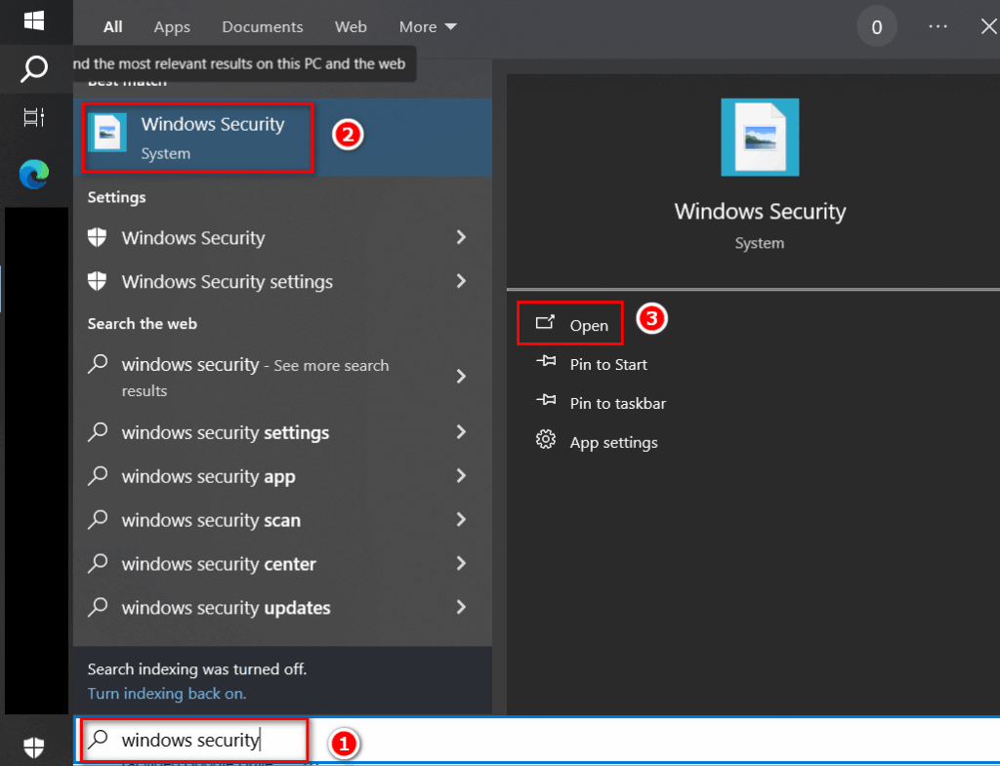The width and height of the screenshot is (1000, 766).
Task: Click the Windows Security best match icon
Action: pyautogui.click(x=107, y=133)
